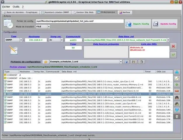Open the Outils menu
Screen dimensions: 183x140
[16, 7]
